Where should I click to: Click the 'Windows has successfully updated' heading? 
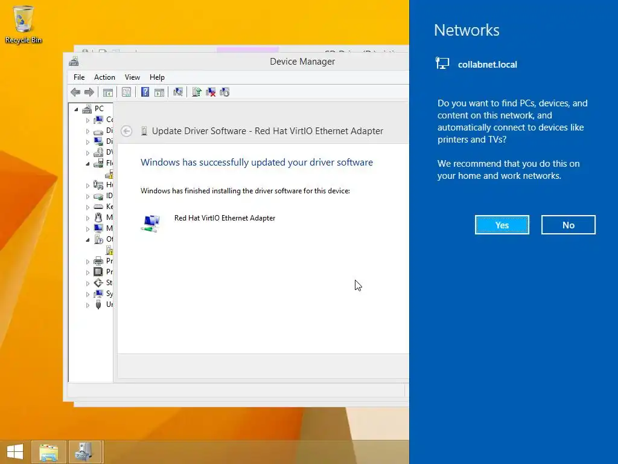(x=256, y=162)
